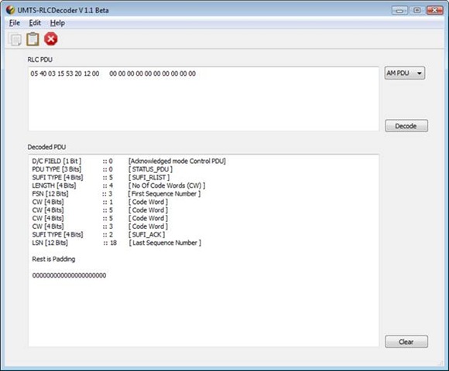
Task: Click the hex bytes '05 40 03 15 53 20 12 00'
Action: pos(65,73)
